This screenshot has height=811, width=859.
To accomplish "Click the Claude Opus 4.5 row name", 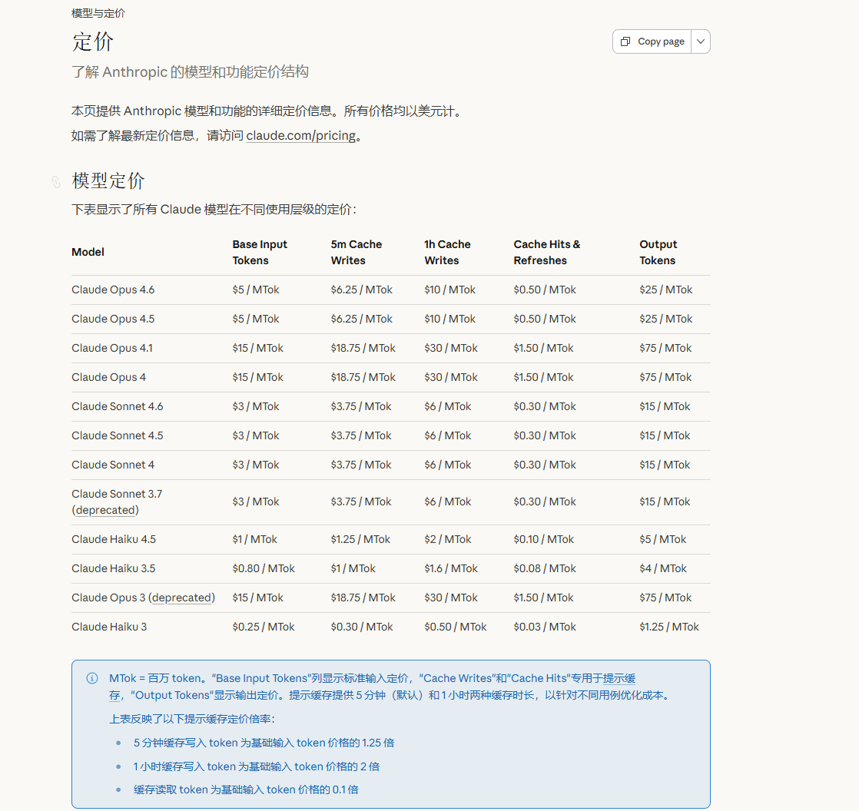I will (113, 319).
